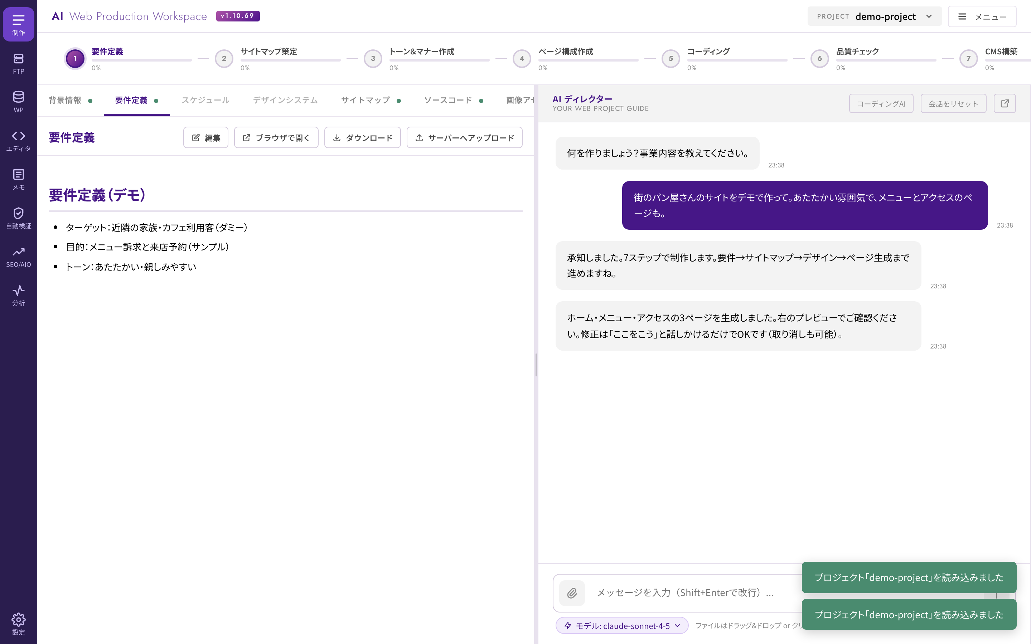Screen dimensions: 1031x644
Task: Dismiss the upper demo-project loaded toast
Action: pyautogui.click(x=909, y=577)
